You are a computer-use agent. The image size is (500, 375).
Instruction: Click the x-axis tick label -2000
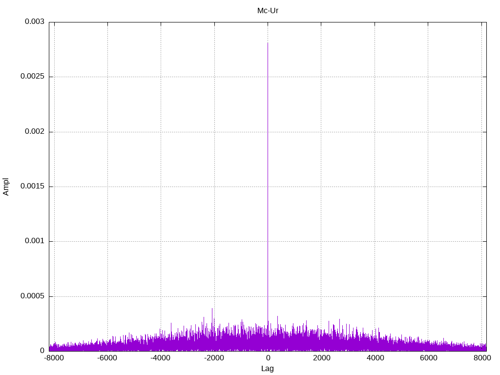tap(214, 358)
